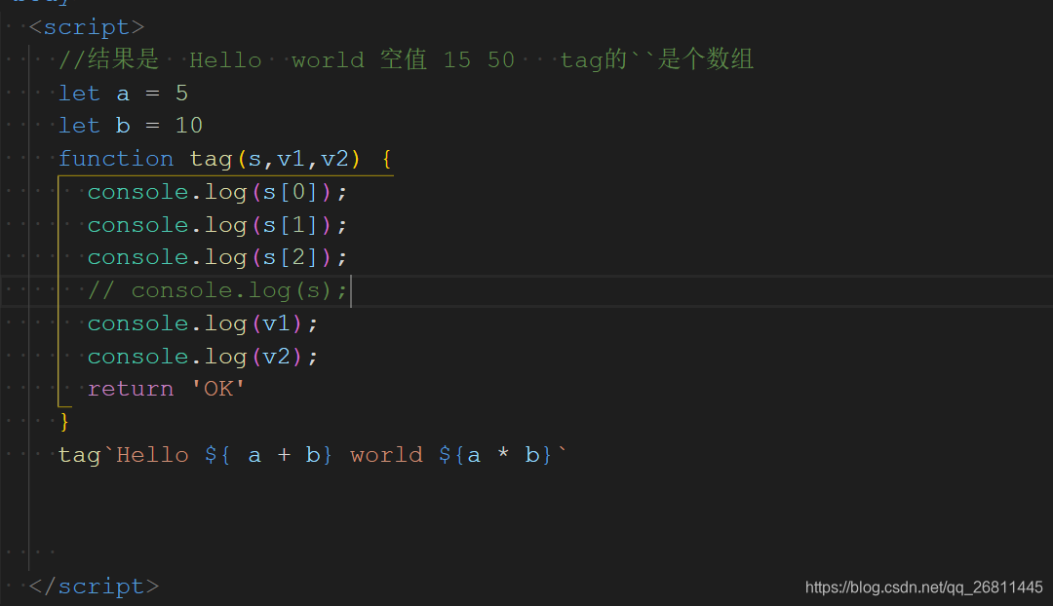Click the parameter list (s,v1,v2)
Image resolution: width=1053 pixels, height=606 pixels.
(x=298, y=159)
